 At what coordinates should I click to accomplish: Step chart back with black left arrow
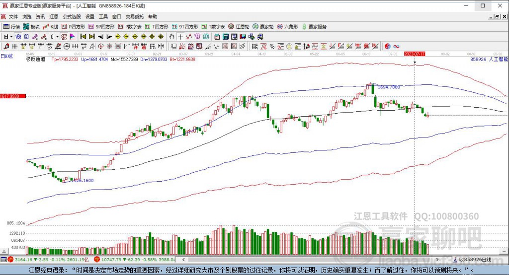pos(100,37)
